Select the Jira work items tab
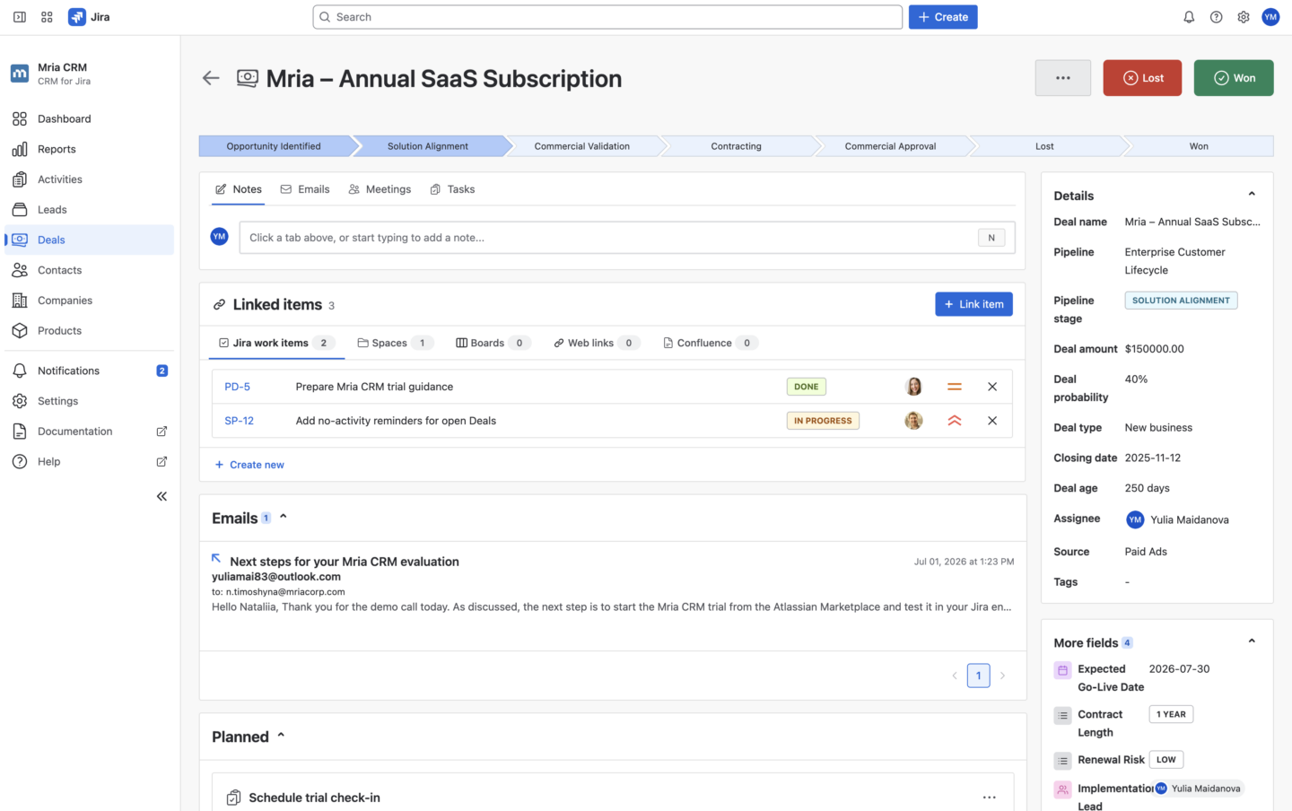This screenshot has width=1292, height=811. (x=277, y=343)
